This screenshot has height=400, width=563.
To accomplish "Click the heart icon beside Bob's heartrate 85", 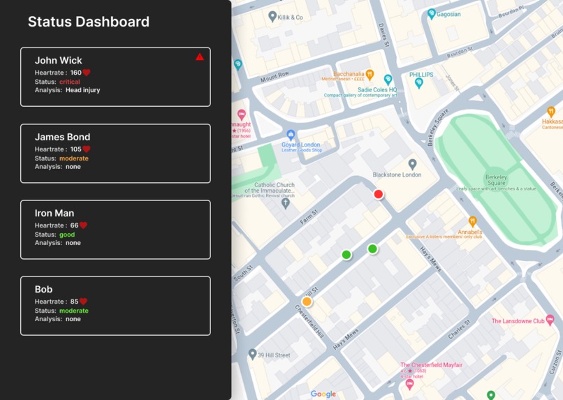I will pyautogui.click(x=83, y=302).
